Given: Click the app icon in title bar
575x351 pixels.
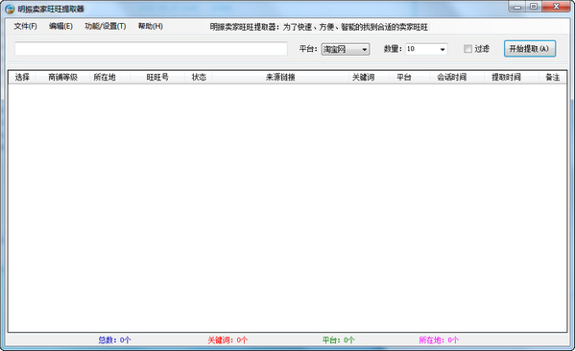Looking at the screenshot, I should click(x=10, y=9).
